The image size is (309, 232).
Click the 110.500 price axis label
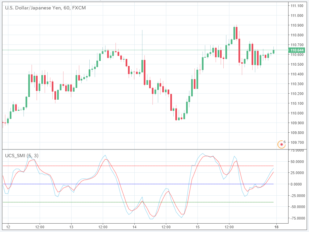297,64
